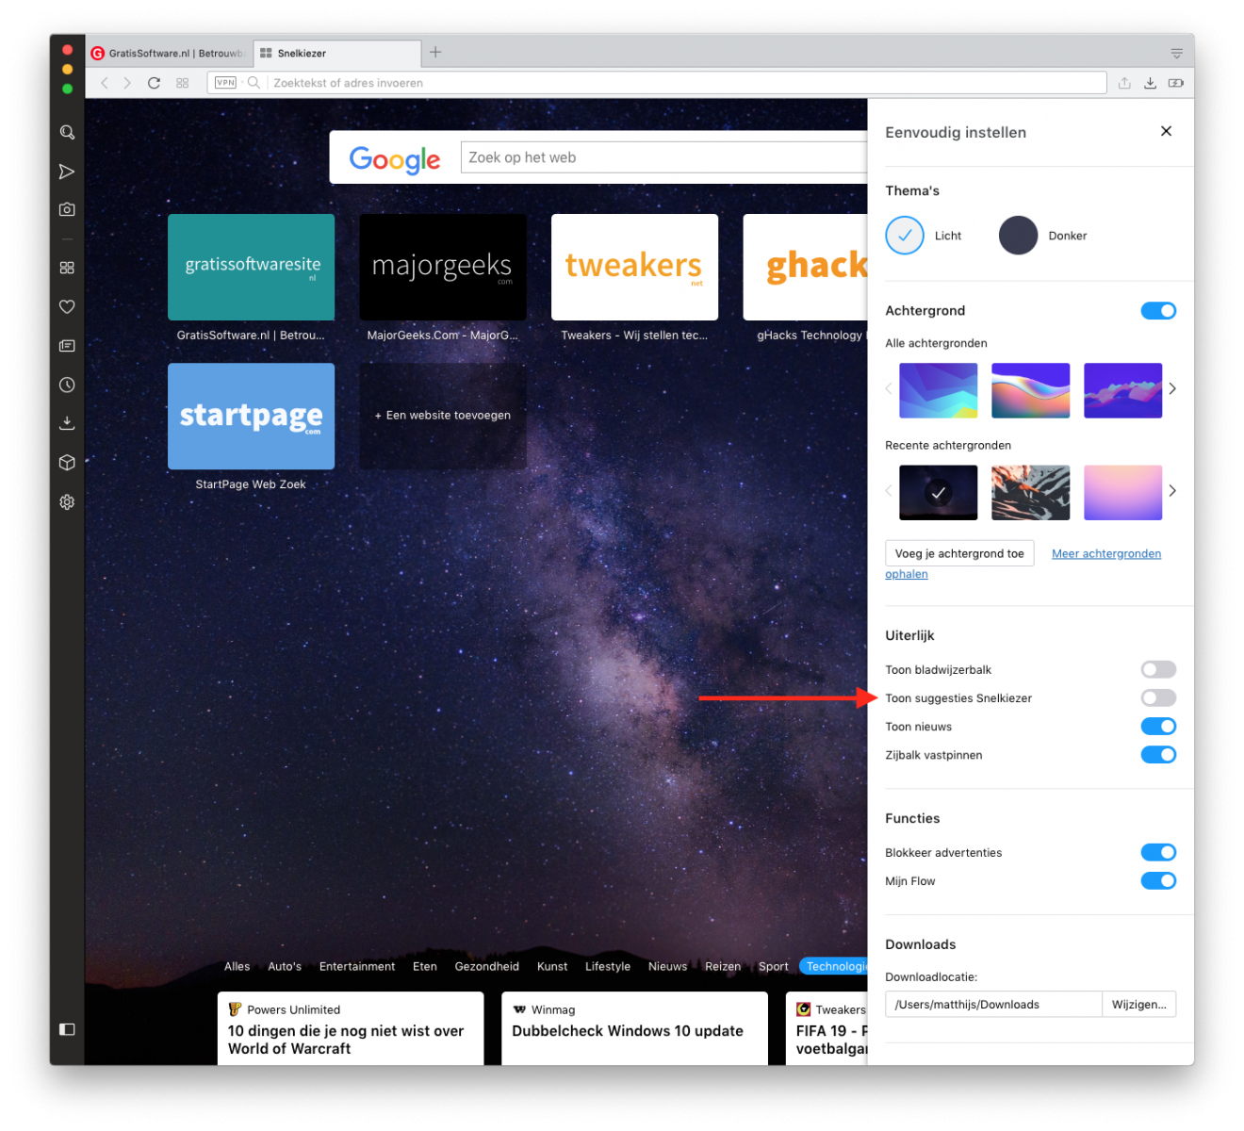Click the Voeg je achtergrond toe button
Image resolution: width=1244 pixels, height=1131 pixels.
(x=959, y=554)
